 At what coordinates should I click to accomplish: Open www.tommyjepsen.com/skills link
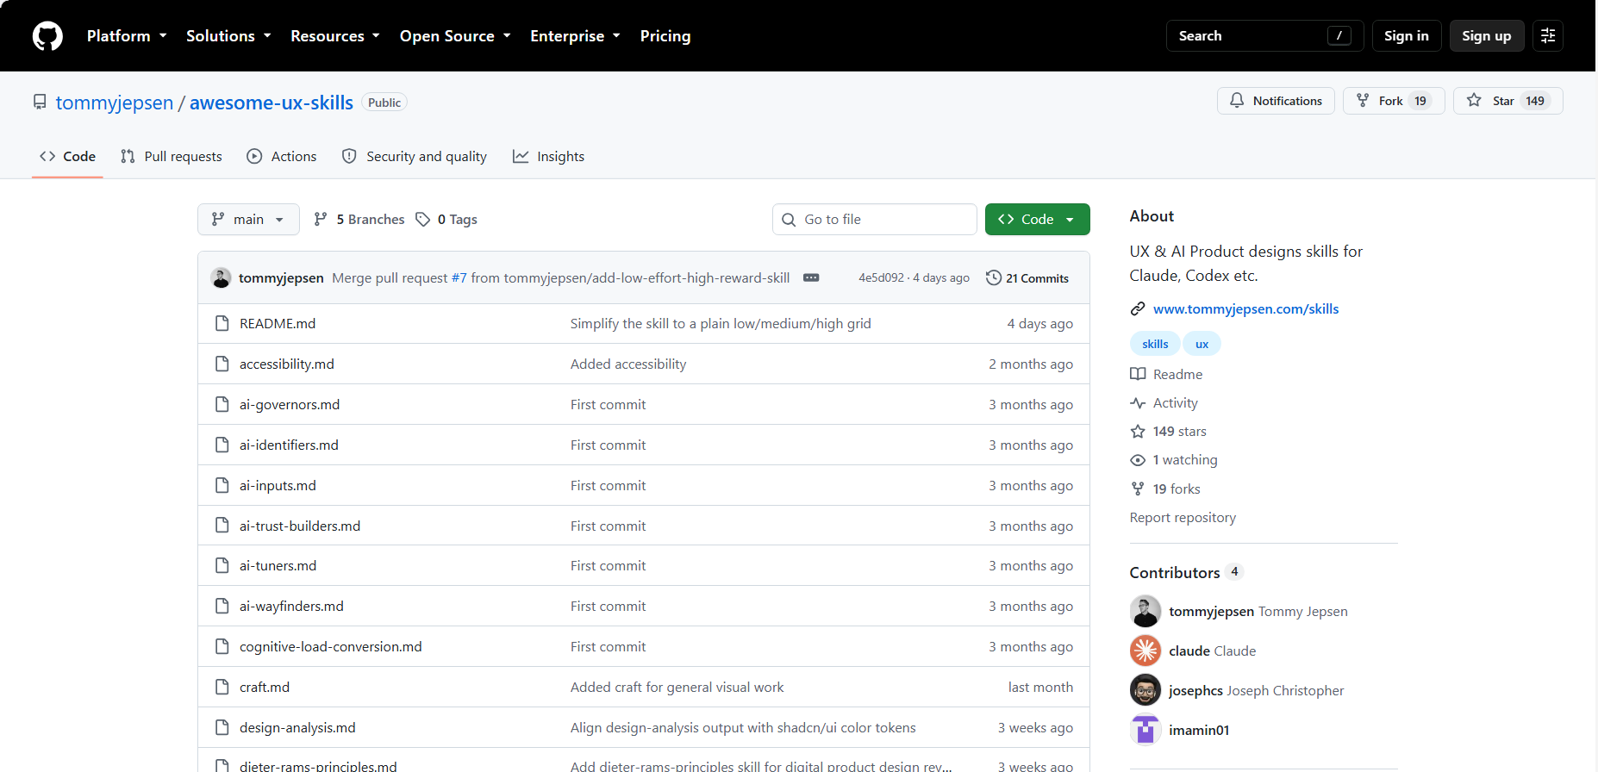1245,309
